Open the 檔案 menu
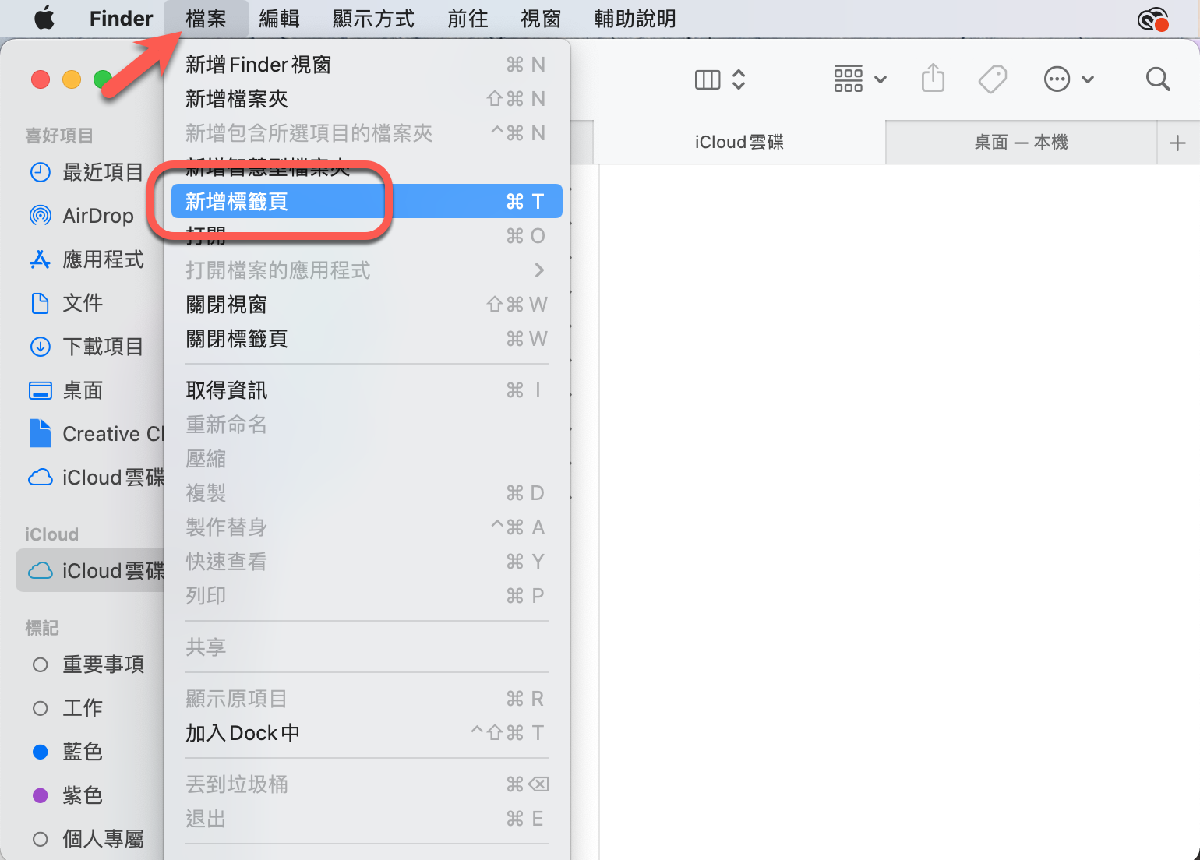This screenshot has height=860, width=1200. coord(206,18)
